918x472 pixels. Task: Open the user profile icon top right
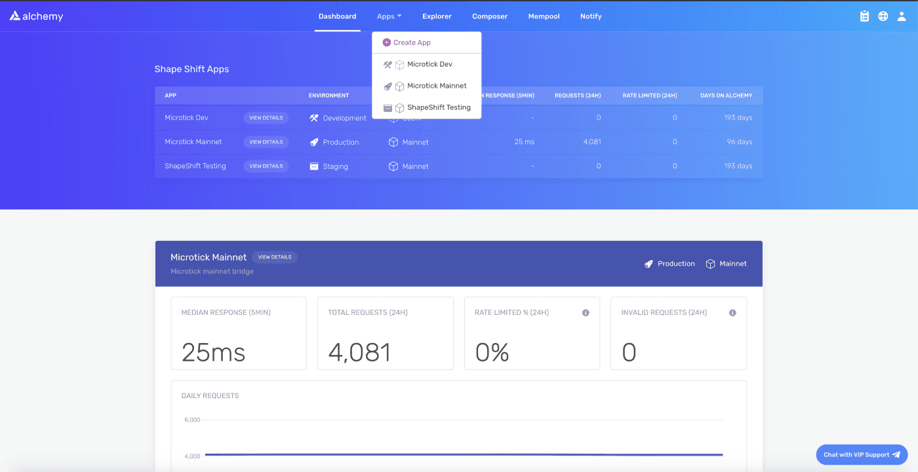(x=901, y=16)
